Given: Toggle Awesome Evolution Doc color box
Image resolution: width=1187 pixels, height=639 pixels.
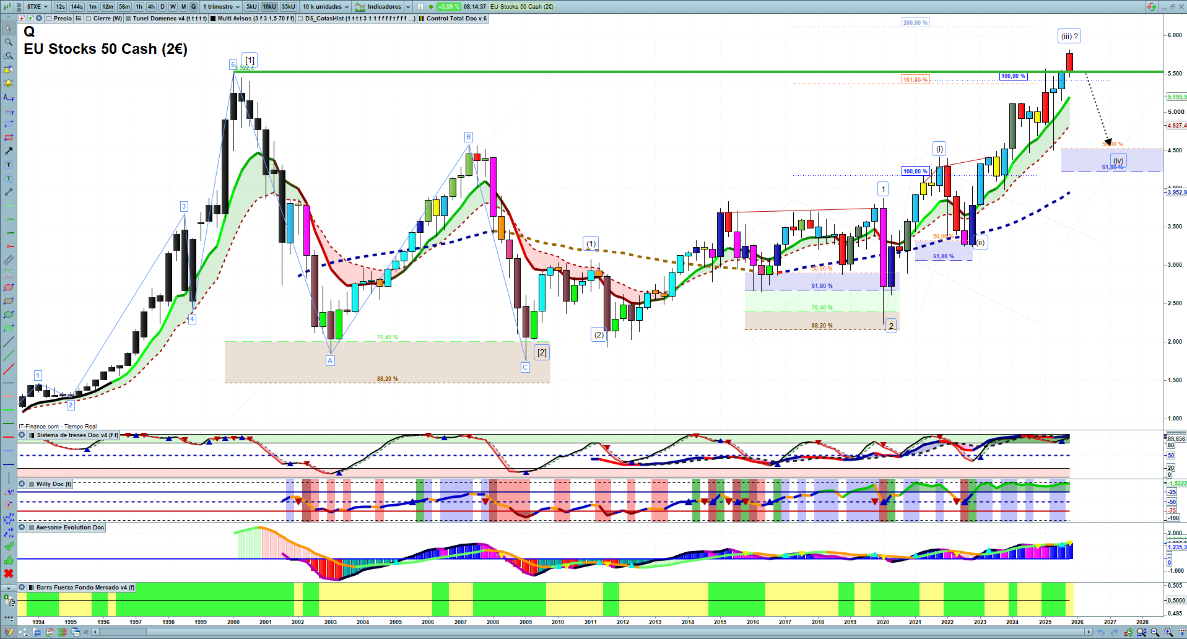Looking at the screenshot, I should tap(32, 528).
